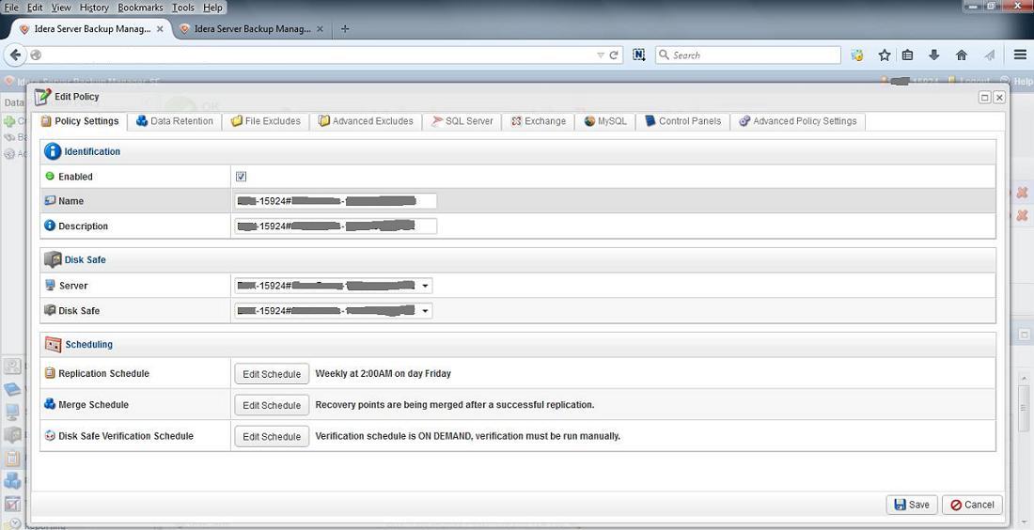Viewport: 1034px width, 530px height.
Task: Click the Name row icon
Action: click(50, 200)
